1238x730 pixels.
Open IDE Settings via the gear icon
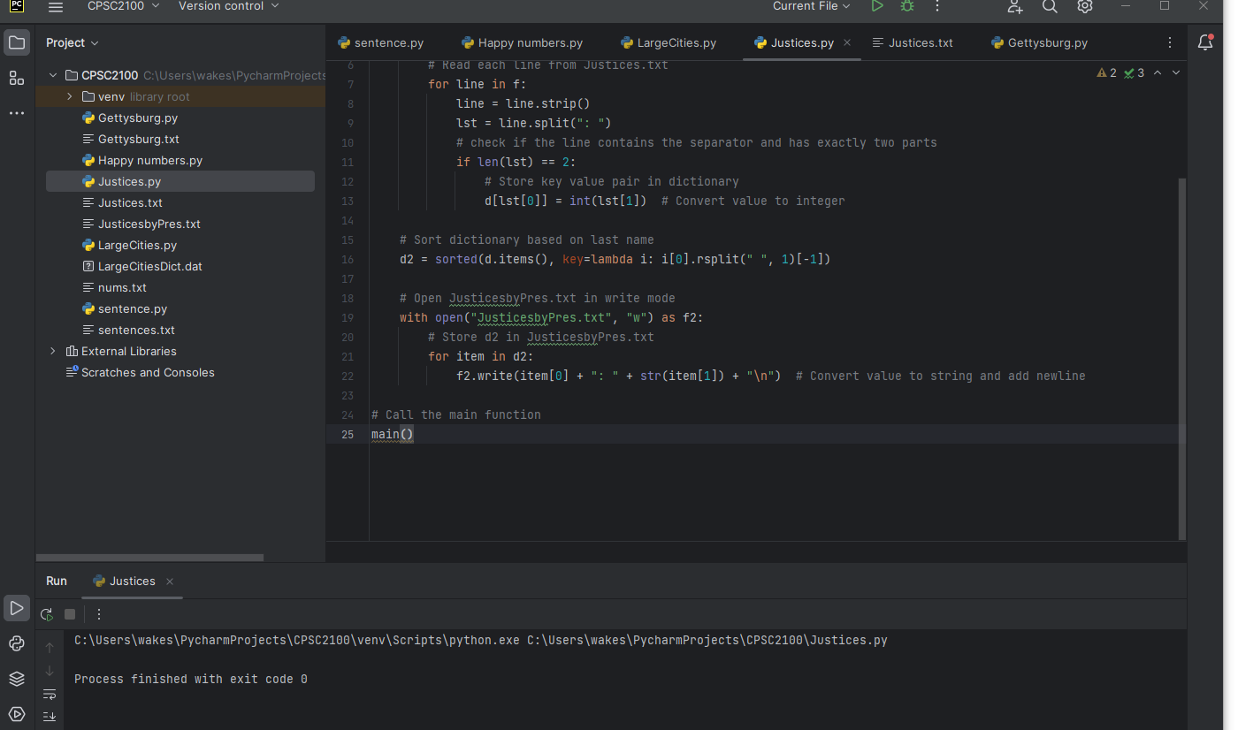click(x=1084, y=6)
